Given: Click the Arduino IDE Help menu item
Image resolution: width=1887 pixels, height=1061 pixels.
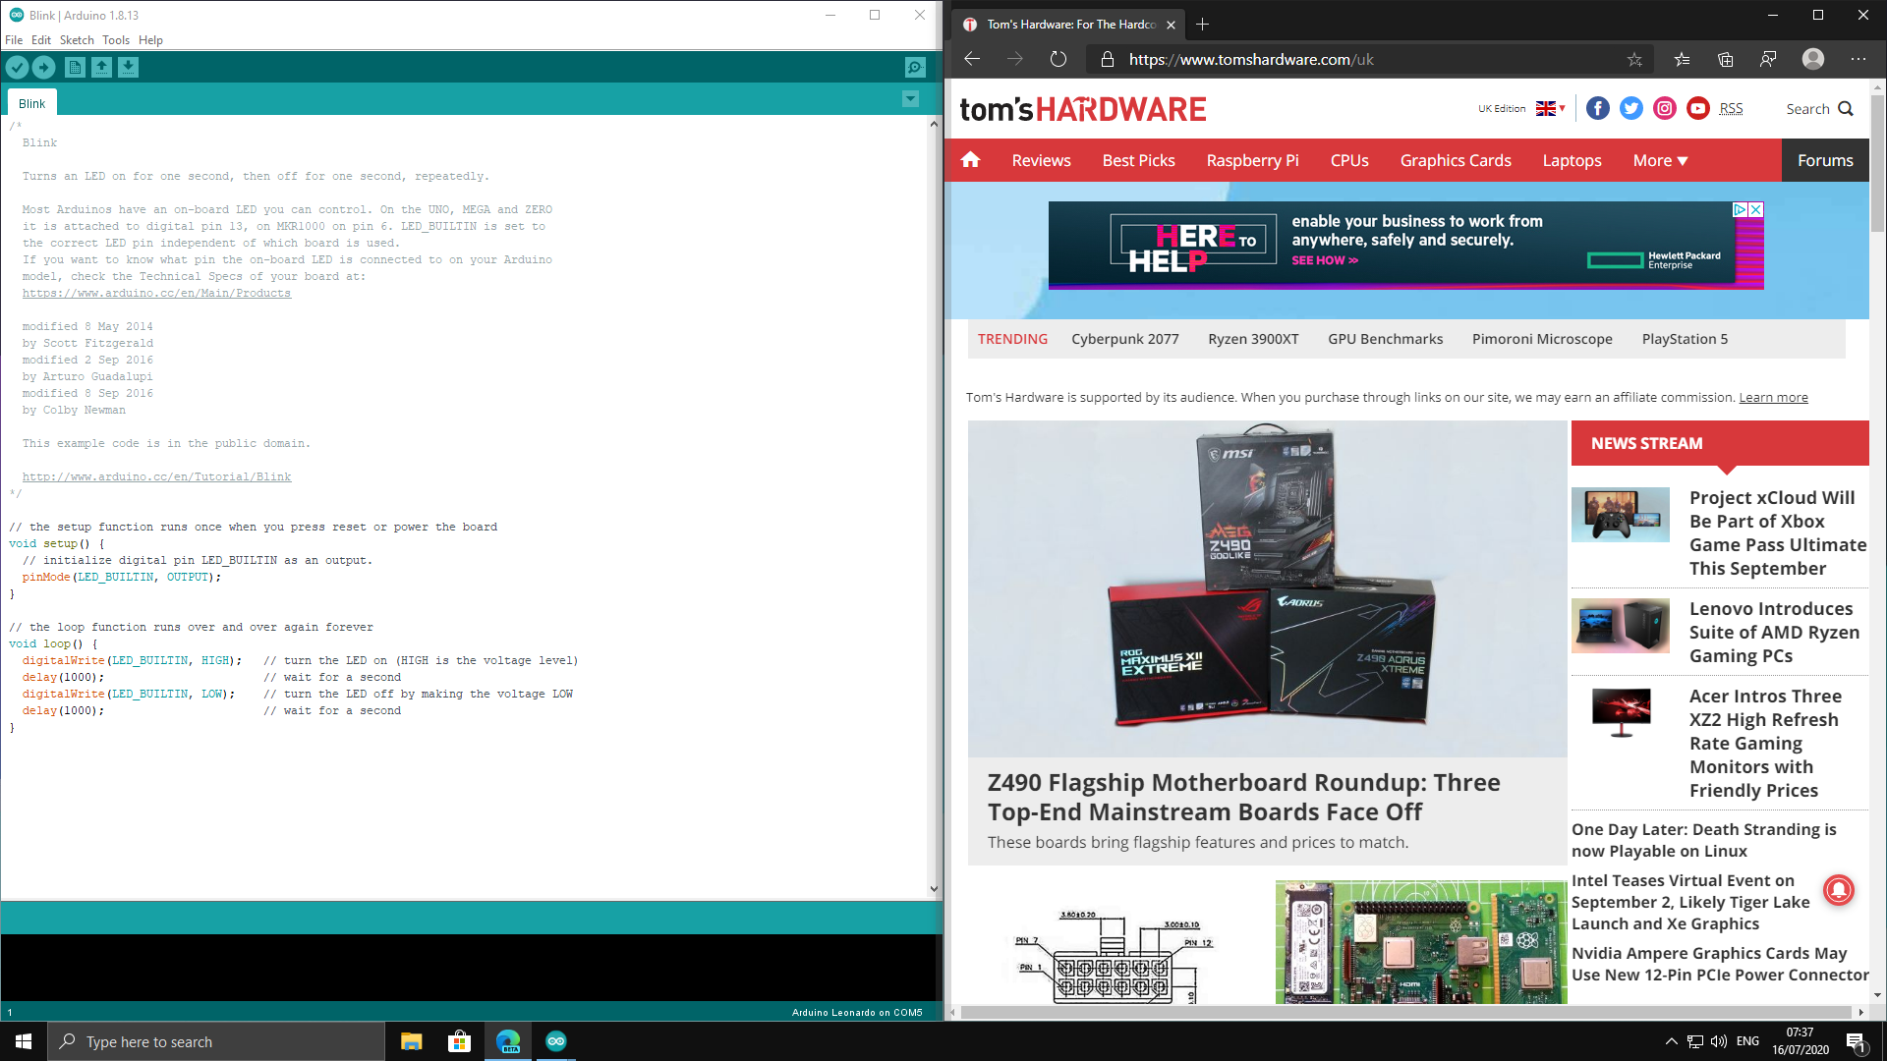Looking at the screenshot, I should click(149, 39).
